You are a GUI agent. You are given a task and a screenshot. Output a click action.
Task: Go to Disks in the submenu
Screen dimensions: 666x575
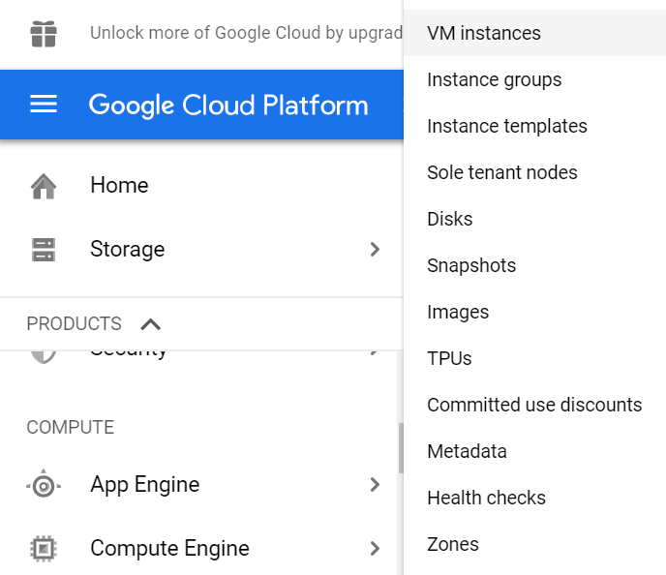tap(450, 219)
